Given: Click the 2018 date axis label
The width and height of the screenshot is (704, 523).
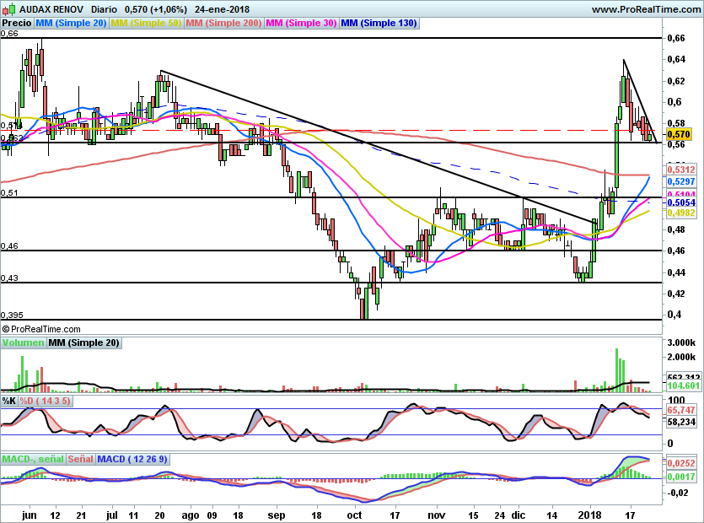Looking at the screenshot, I should coord(590,515).
